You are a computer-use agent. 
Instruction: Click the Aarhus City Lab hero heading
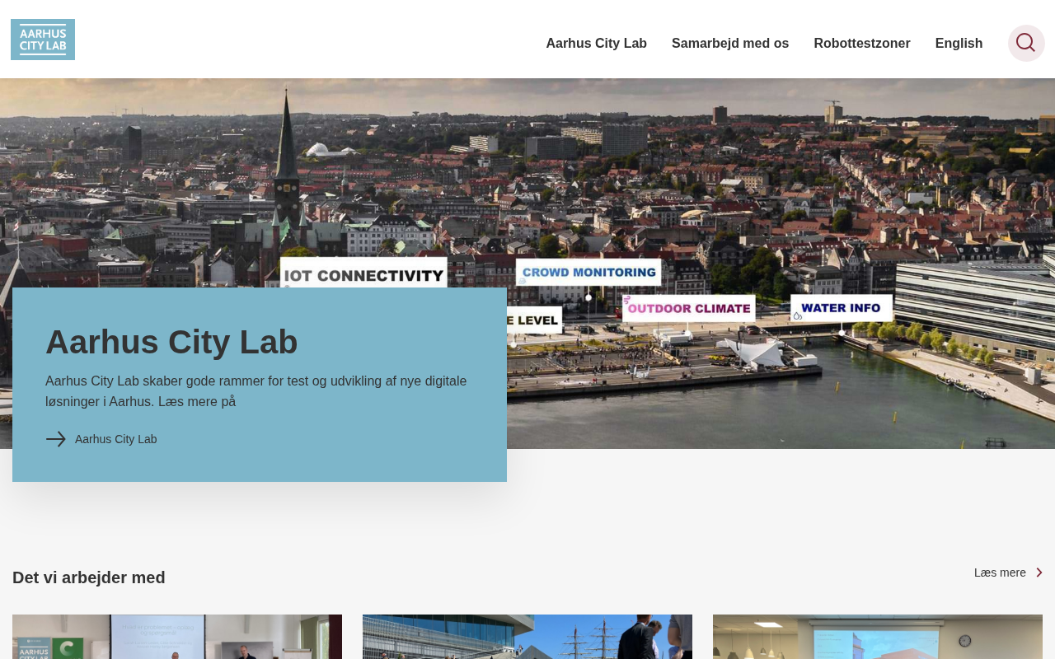tap(171, 342)
